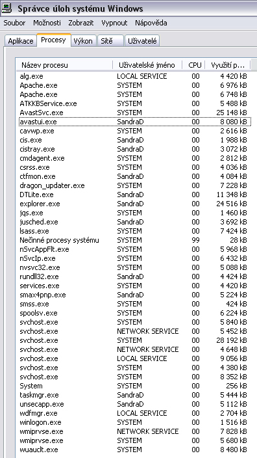Open the Zobrazit menu
Screen dimensions: 257x458
point(81,23)
